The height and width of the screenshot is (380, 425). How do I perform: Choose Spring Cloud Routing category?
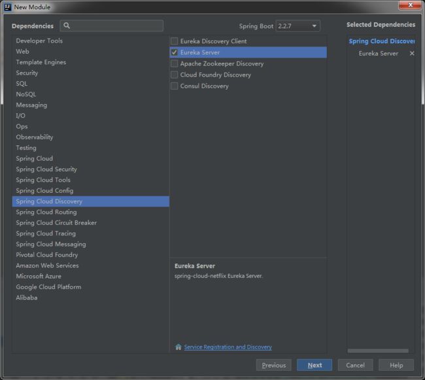tap(91, 212)
